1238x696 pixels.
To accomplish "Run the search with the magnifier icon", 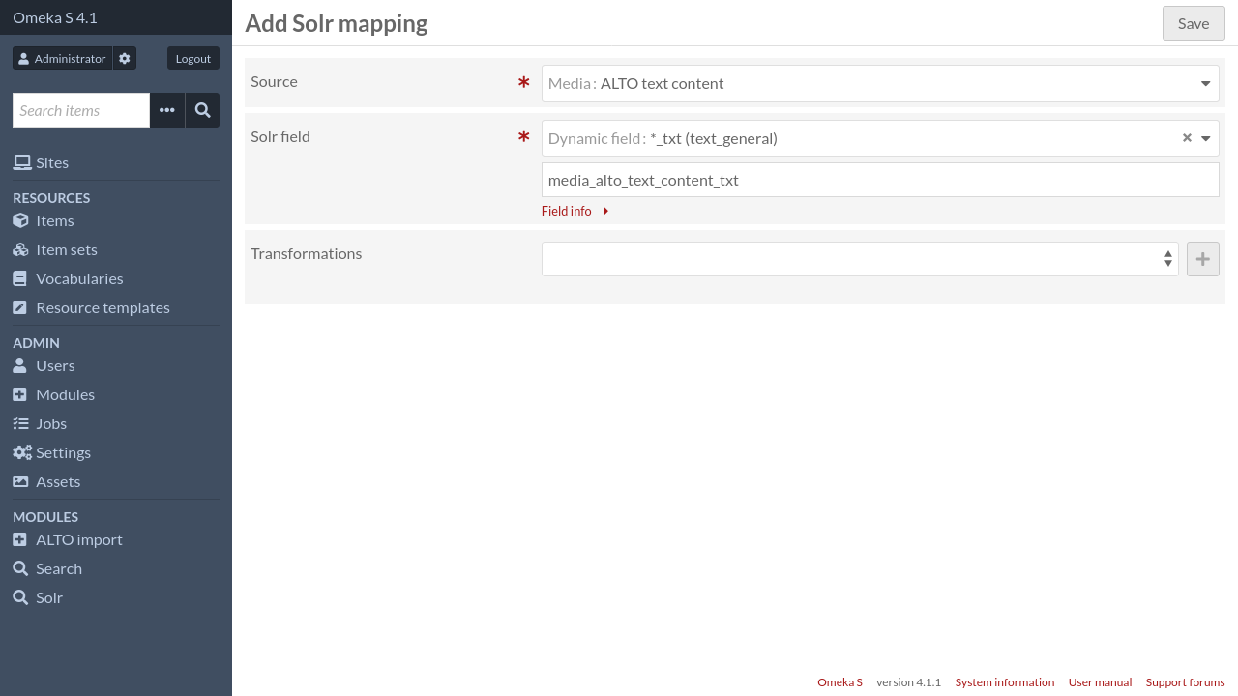I will click(202, 110).
